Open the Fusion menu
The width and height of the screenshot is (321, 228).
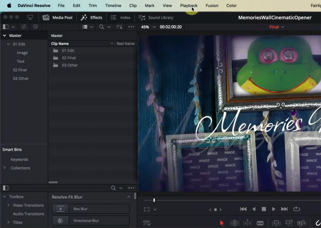(x=212, y=5)
